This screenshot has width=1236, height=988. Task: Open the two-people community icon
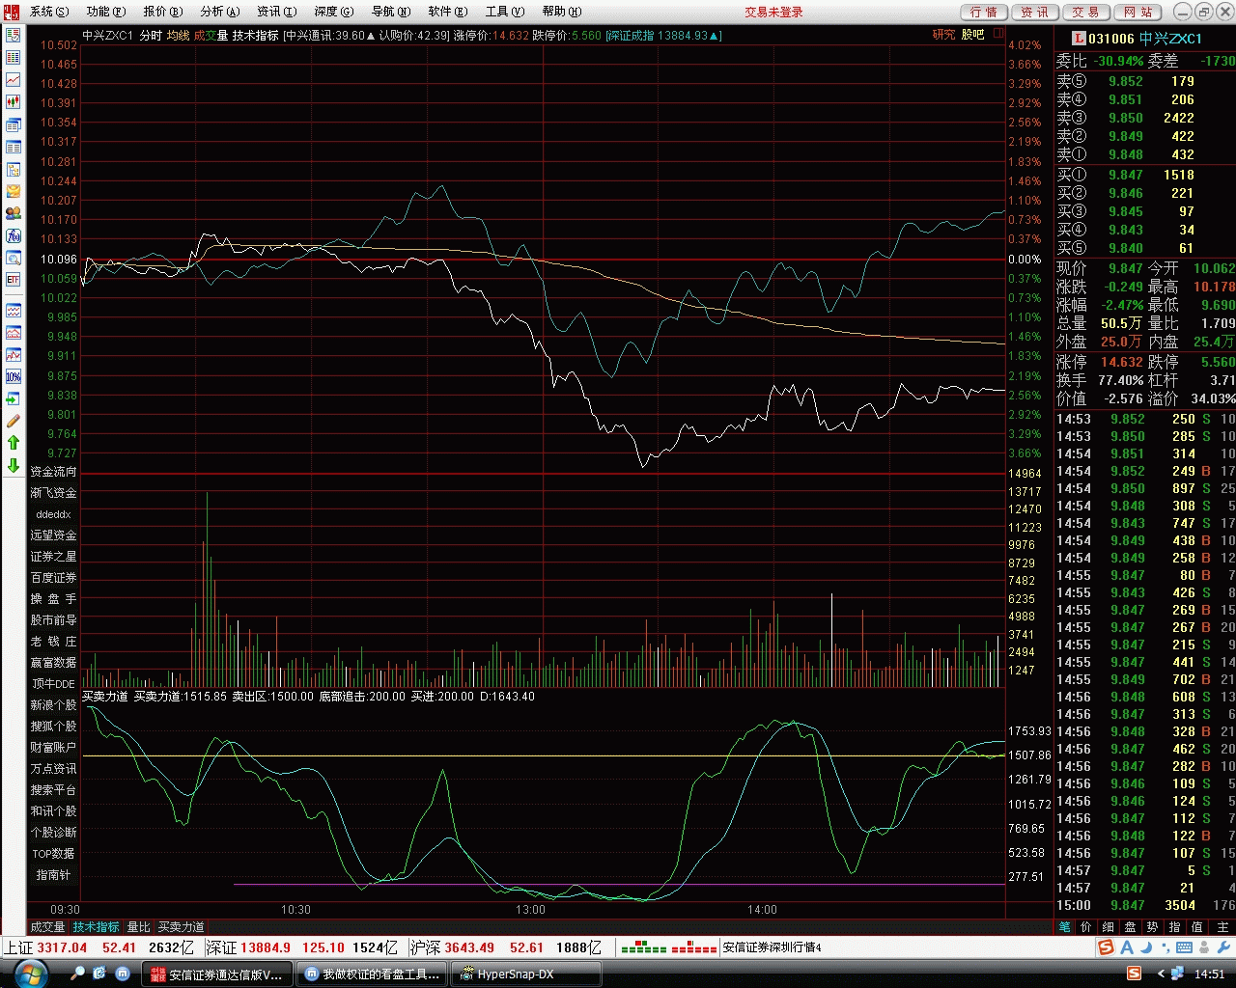click(14, 213)
